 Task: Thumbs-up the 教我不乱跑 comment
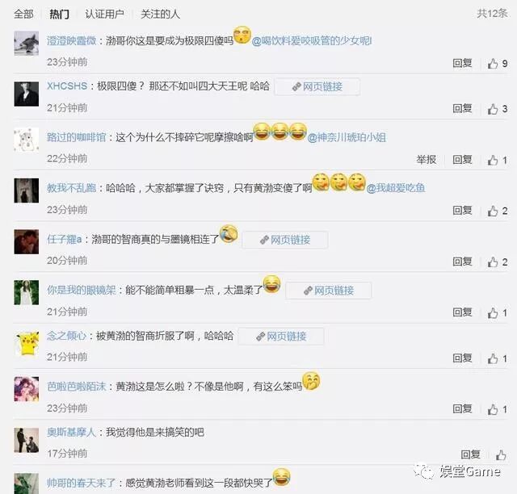(498, 211)
